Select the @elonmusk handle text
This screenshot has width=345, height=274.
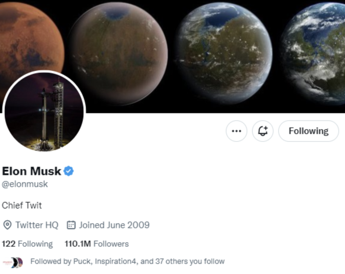[25, 184]
